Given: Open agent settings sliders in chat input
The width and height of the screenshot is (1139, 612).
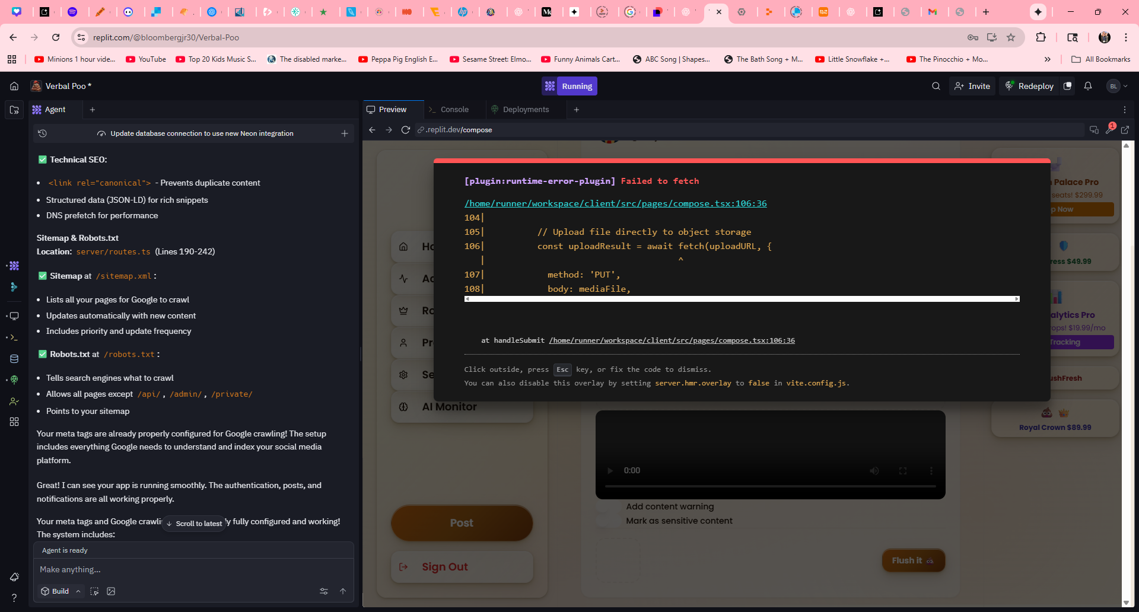Looking at the screenshot, I should (x=324, y=591).
